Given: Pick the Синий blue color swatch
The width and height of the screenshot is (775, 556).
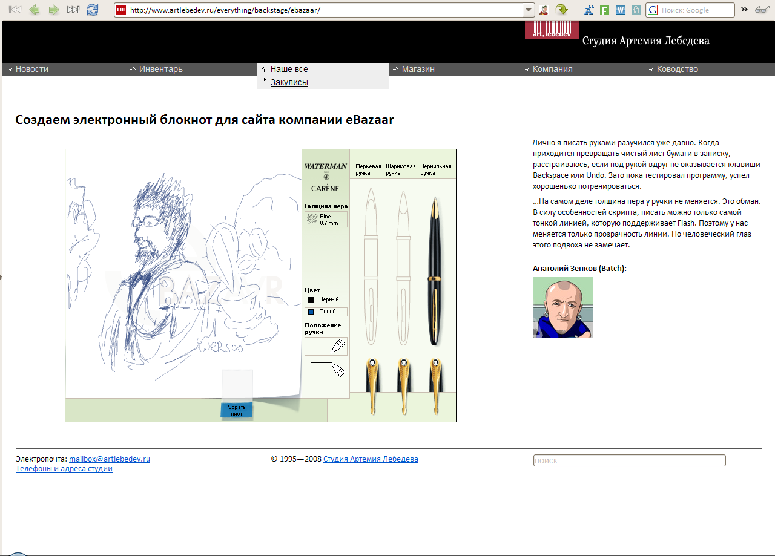Looking at the screenshot, I should [326, 312].
